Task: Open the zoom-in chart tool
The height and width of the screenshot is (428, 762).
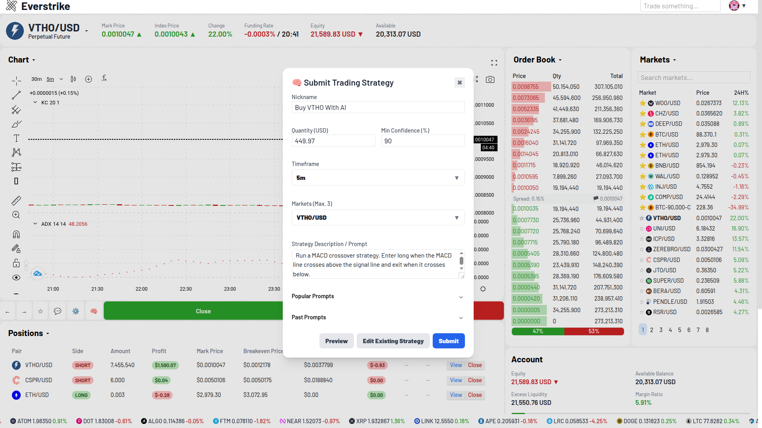Action: click(16, 215)
